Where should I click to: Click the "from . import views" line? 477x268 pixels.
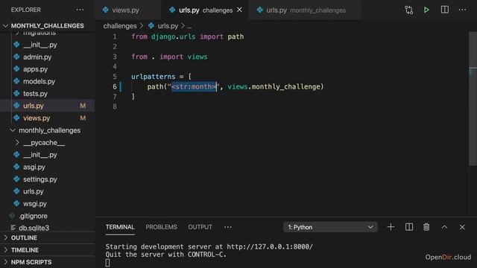coord(169,57)
